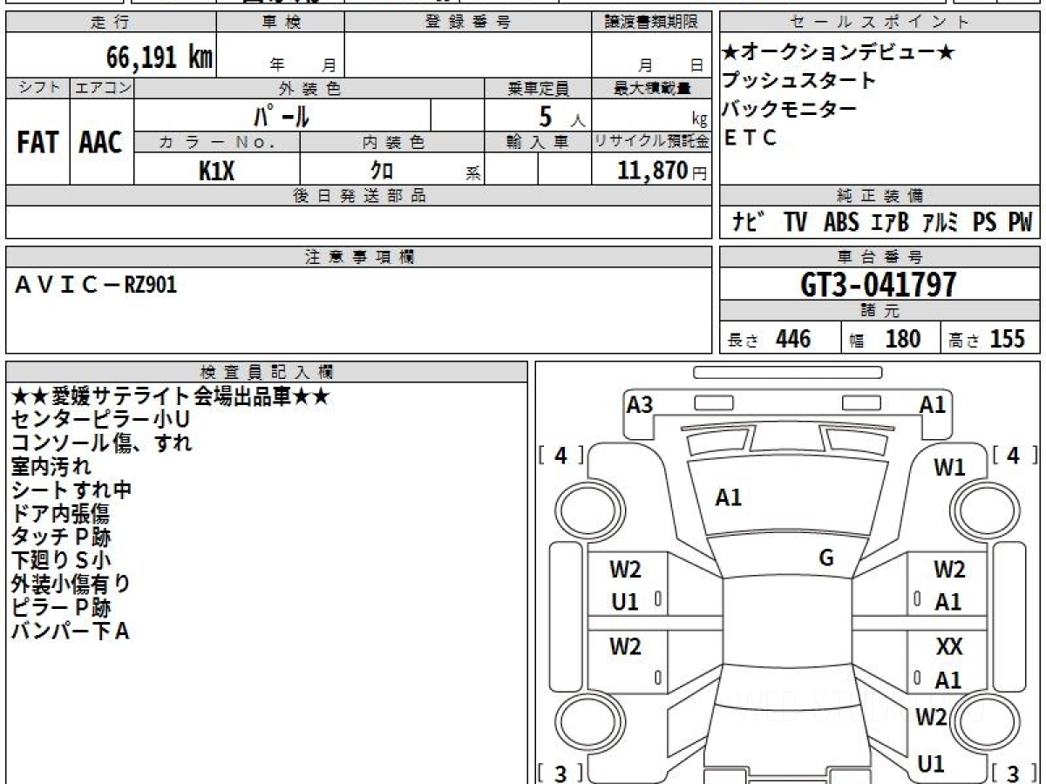Click the 乗車定員 header
Viewport: 1046px width, 784px height.
point(539,88)
